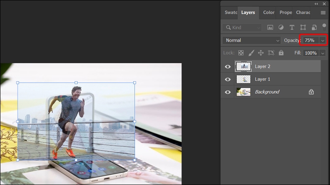
Task: Prevent artboard auto-nesting lock icon
Action: click(271, 53)
